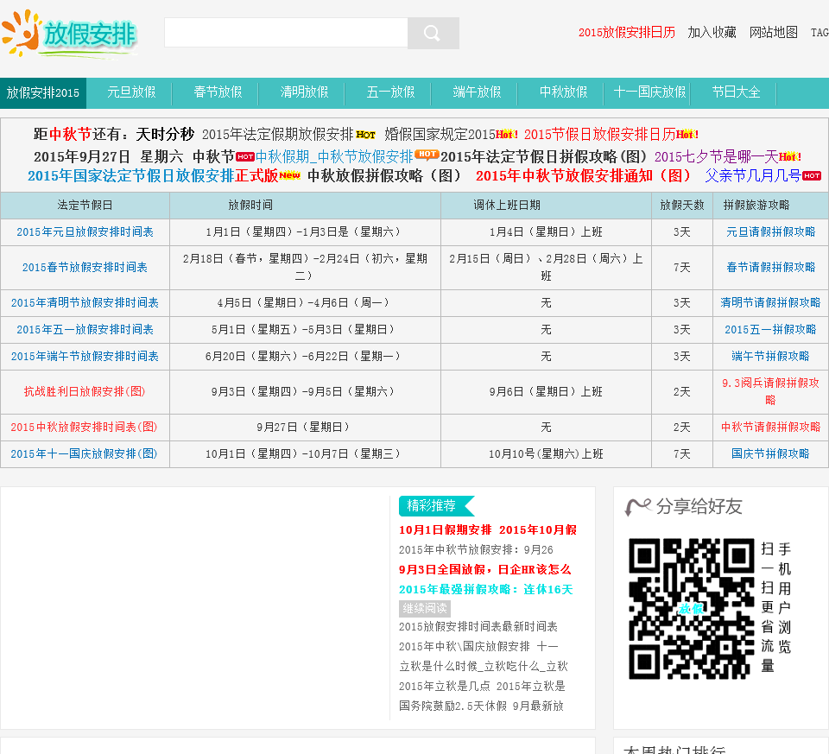
Task: Open the 网站地图 link
Action: 774,33
